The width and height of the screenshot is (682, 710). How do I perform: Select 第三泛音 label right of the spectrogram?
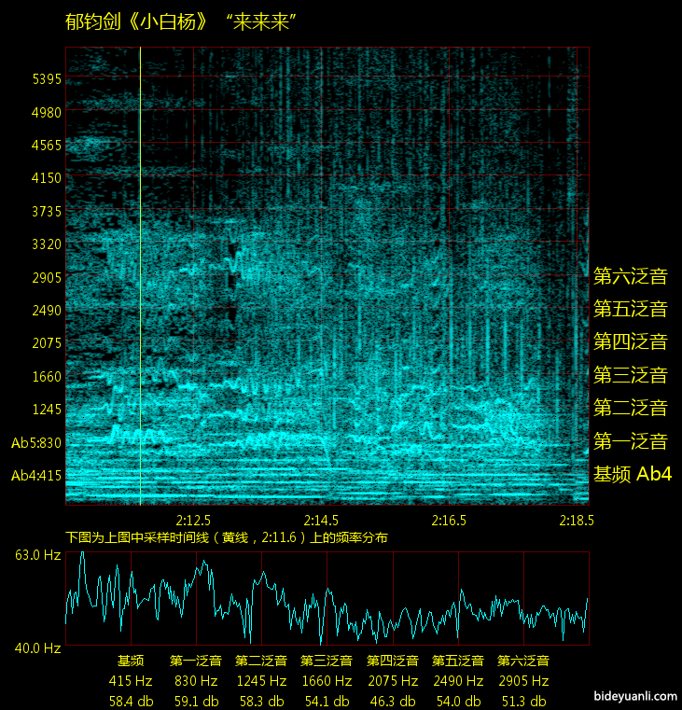click(x=631, y=376)
